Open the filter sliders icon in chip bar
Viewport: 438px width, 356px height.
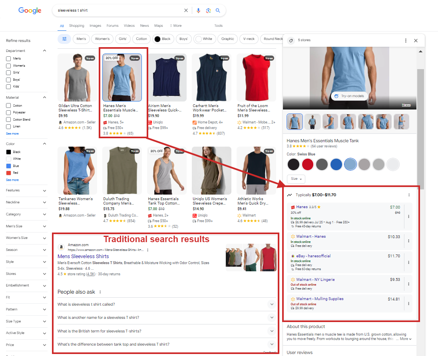tap(64, 39)
